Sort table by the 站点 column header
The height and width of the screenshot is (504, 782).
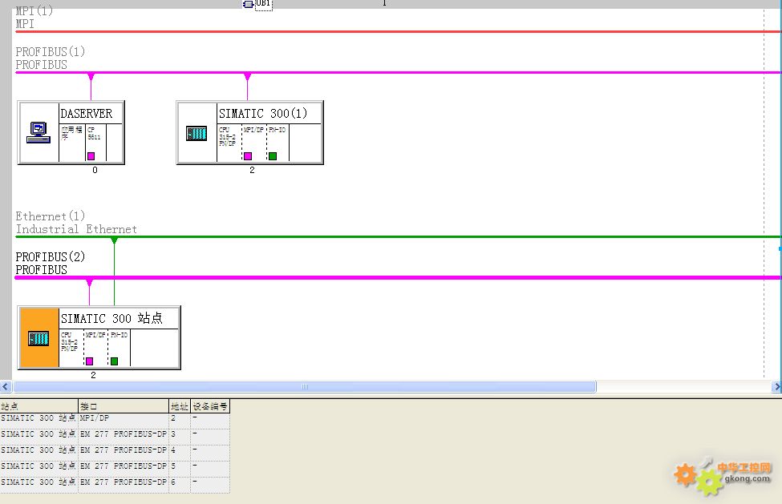(x=39, y=406)
